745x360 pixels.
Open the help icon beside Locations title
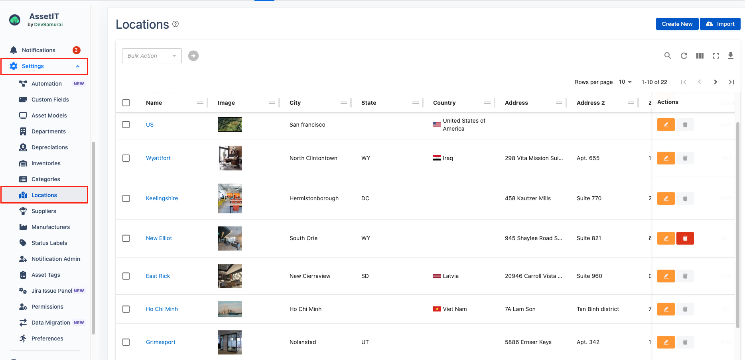pyautogui.click(x=175, y=24)
